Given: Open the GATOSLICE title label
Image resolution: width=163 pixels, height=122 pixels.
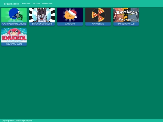Looking at the screenshot, I should (98, 24).
